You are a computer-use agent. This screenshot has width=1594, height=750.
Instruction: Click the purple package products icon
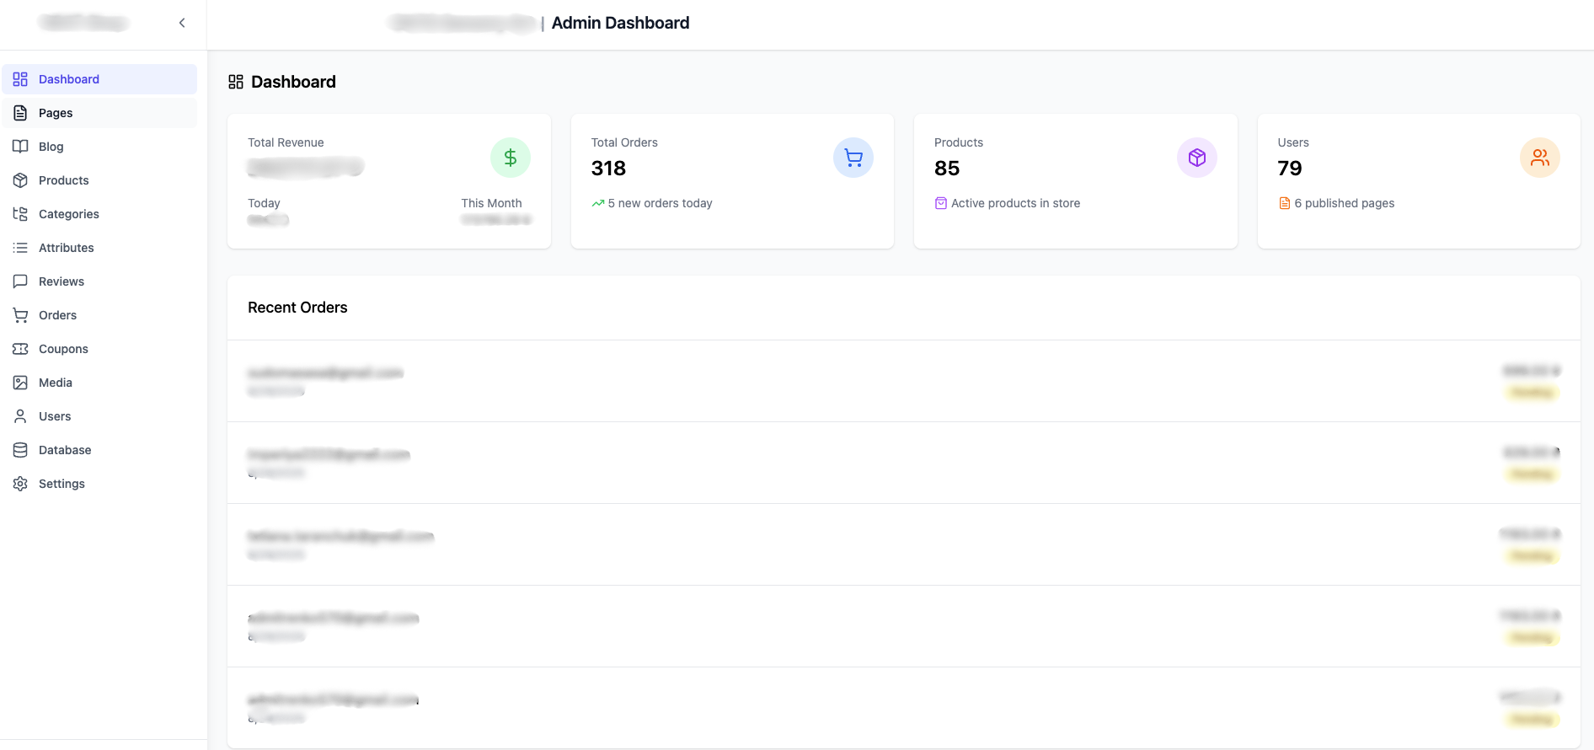coord(1196,158)
